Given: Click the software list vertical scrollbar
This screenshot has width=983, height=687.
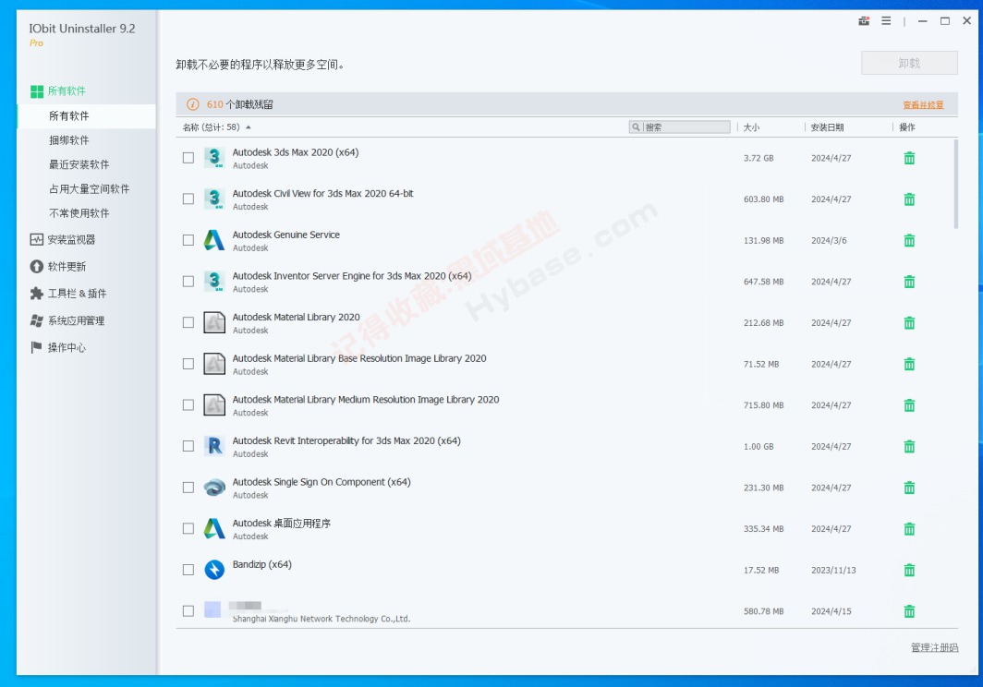Looking at the screenshot, I should [x=955, y=185].
